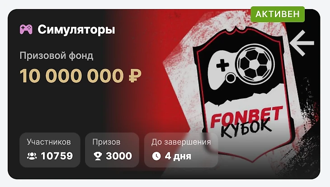This screenshot has width=330, height=187.
Task: Click the trophy icon beside 3000
Action: pos(98,156)
